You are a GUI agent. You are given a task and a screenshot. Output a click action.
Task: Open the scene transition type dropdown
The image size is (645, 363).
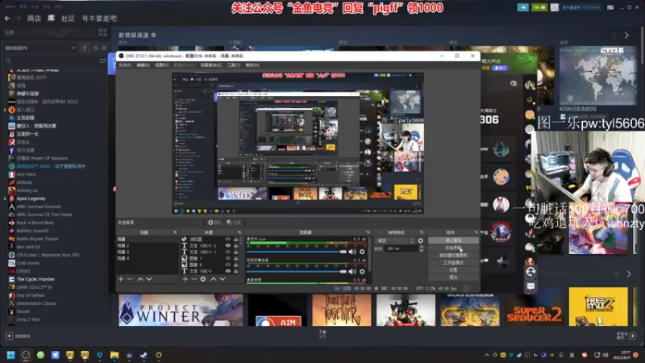[395, 240]
